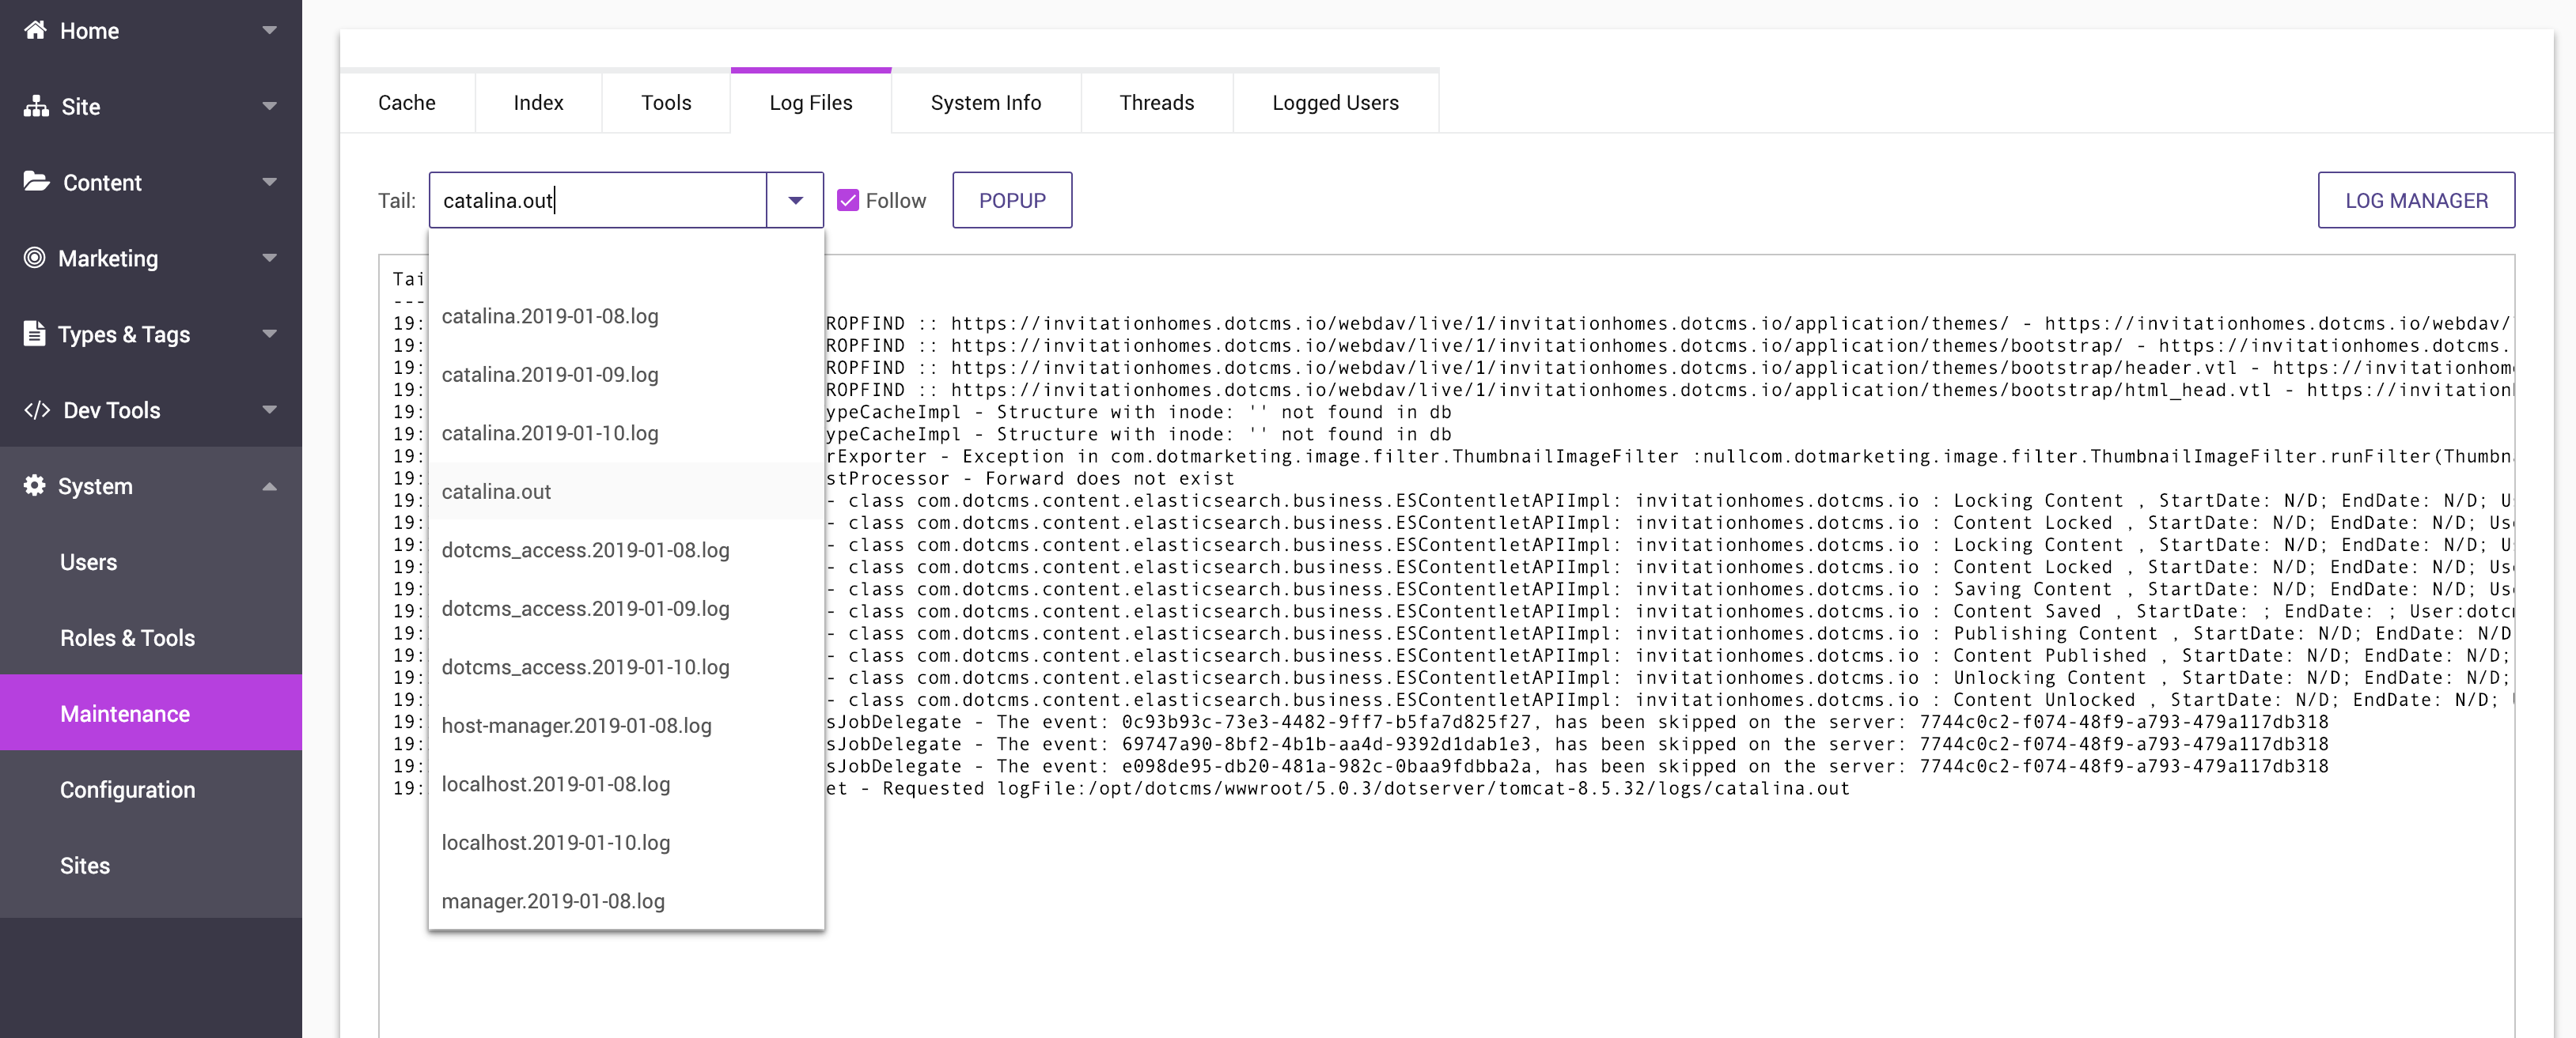
Task: Click the Dev Tools code icon
Action: 37,410
